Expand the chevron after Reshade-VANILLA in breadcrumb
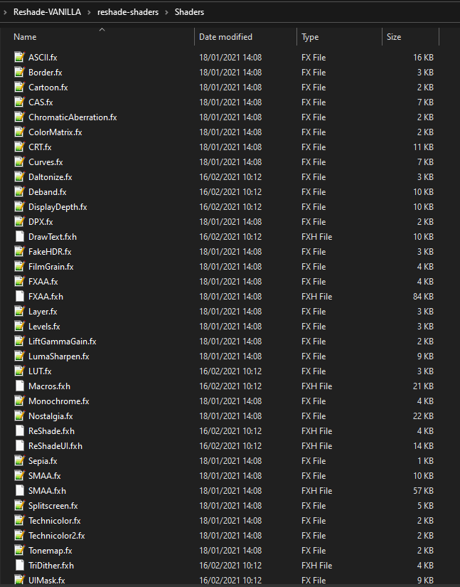460x587 pixels. pyautogui.click(x=89, y=12)
